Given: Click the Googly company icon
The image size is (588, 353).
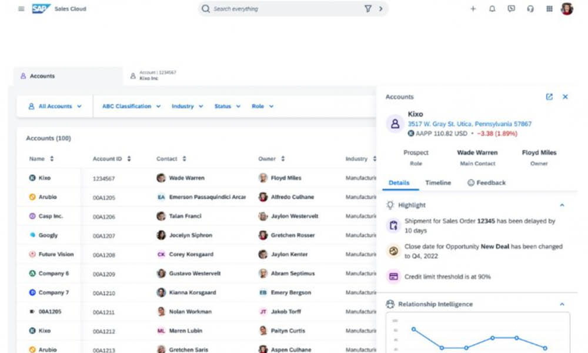Looking at the screenshot, I should pyautogui.click(x=32, y=235).
